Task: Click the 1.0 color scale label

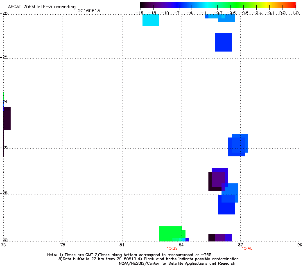Action: click(296, 13)
